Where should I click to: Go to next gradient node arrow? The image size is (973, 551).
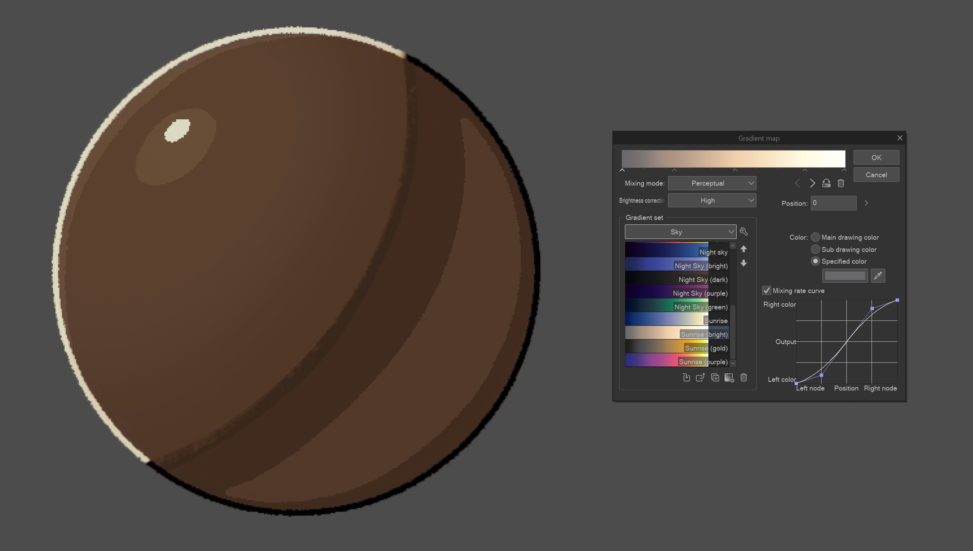[x=812, y=183]
